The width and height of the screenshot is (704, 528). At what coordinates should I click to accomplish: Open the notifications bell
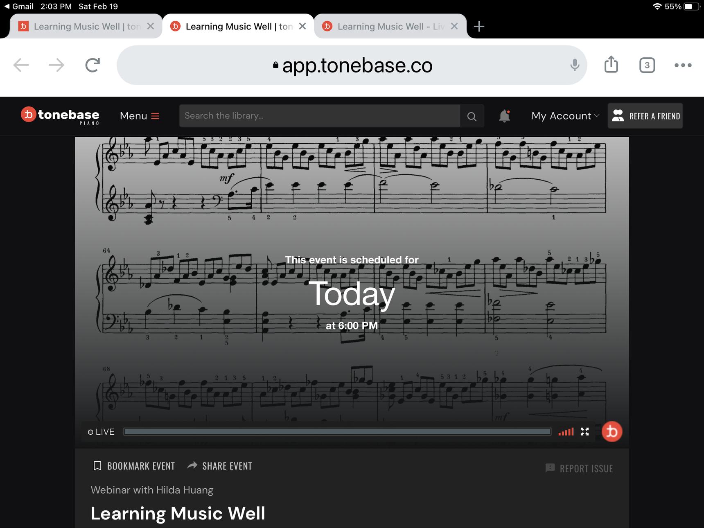(x=504, y=116)
